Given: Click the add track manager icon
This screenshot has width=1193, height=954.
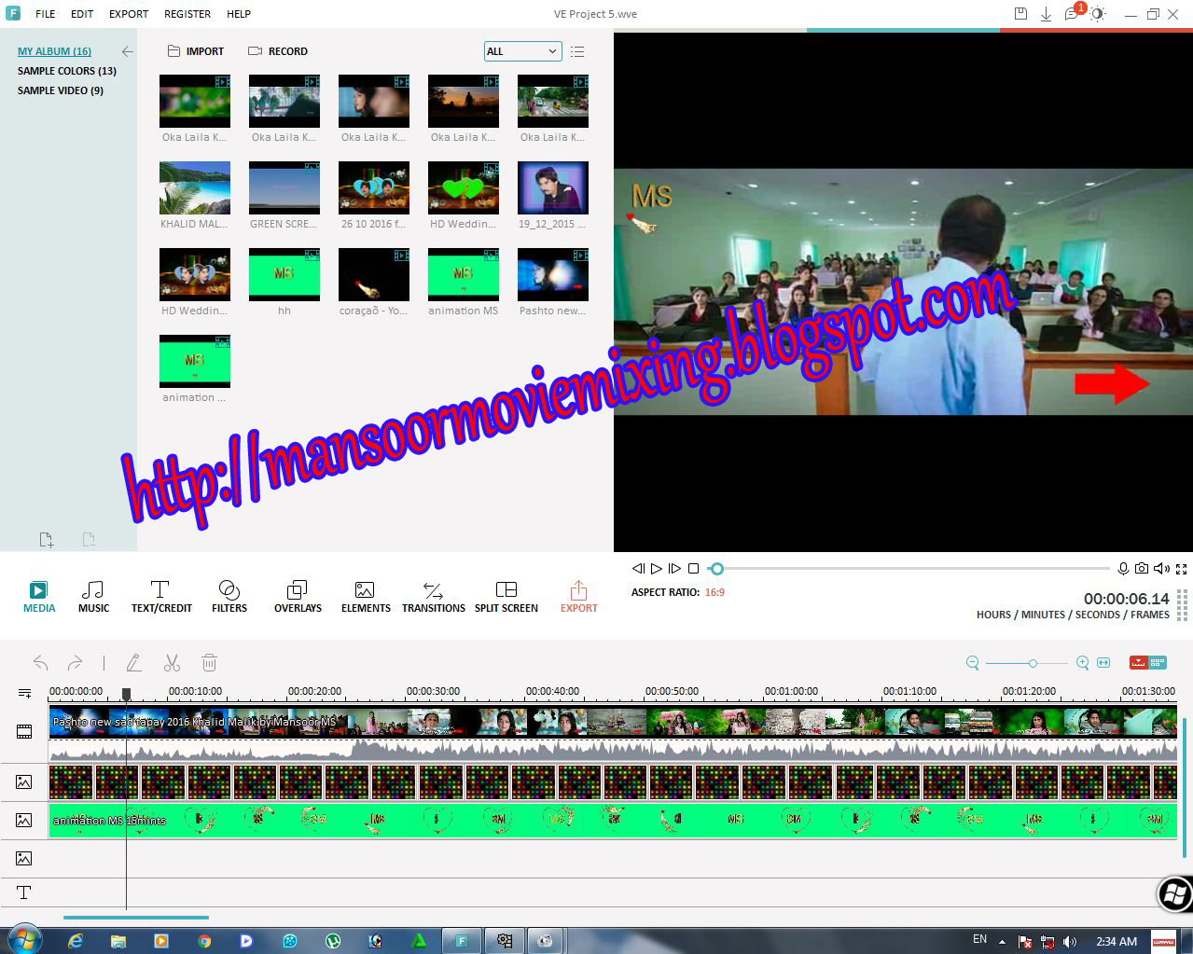Looking at the screenshot, I should click(24, 693).
